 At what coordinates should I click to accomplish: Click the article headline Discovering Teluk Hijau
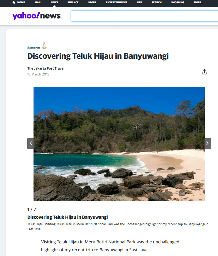[98, 56]
